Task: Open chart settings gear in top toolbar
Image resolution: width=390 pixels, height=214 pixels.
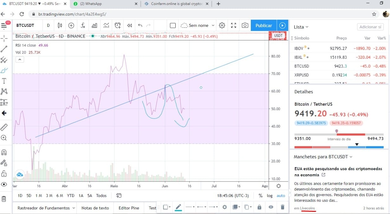Action: [222, 26]
